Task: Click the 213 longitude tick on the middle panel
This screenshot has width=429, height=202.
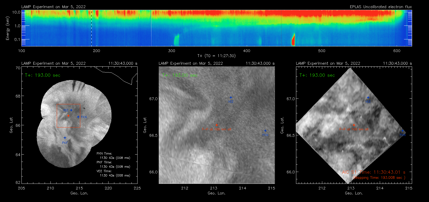Action: click(213, 188)
